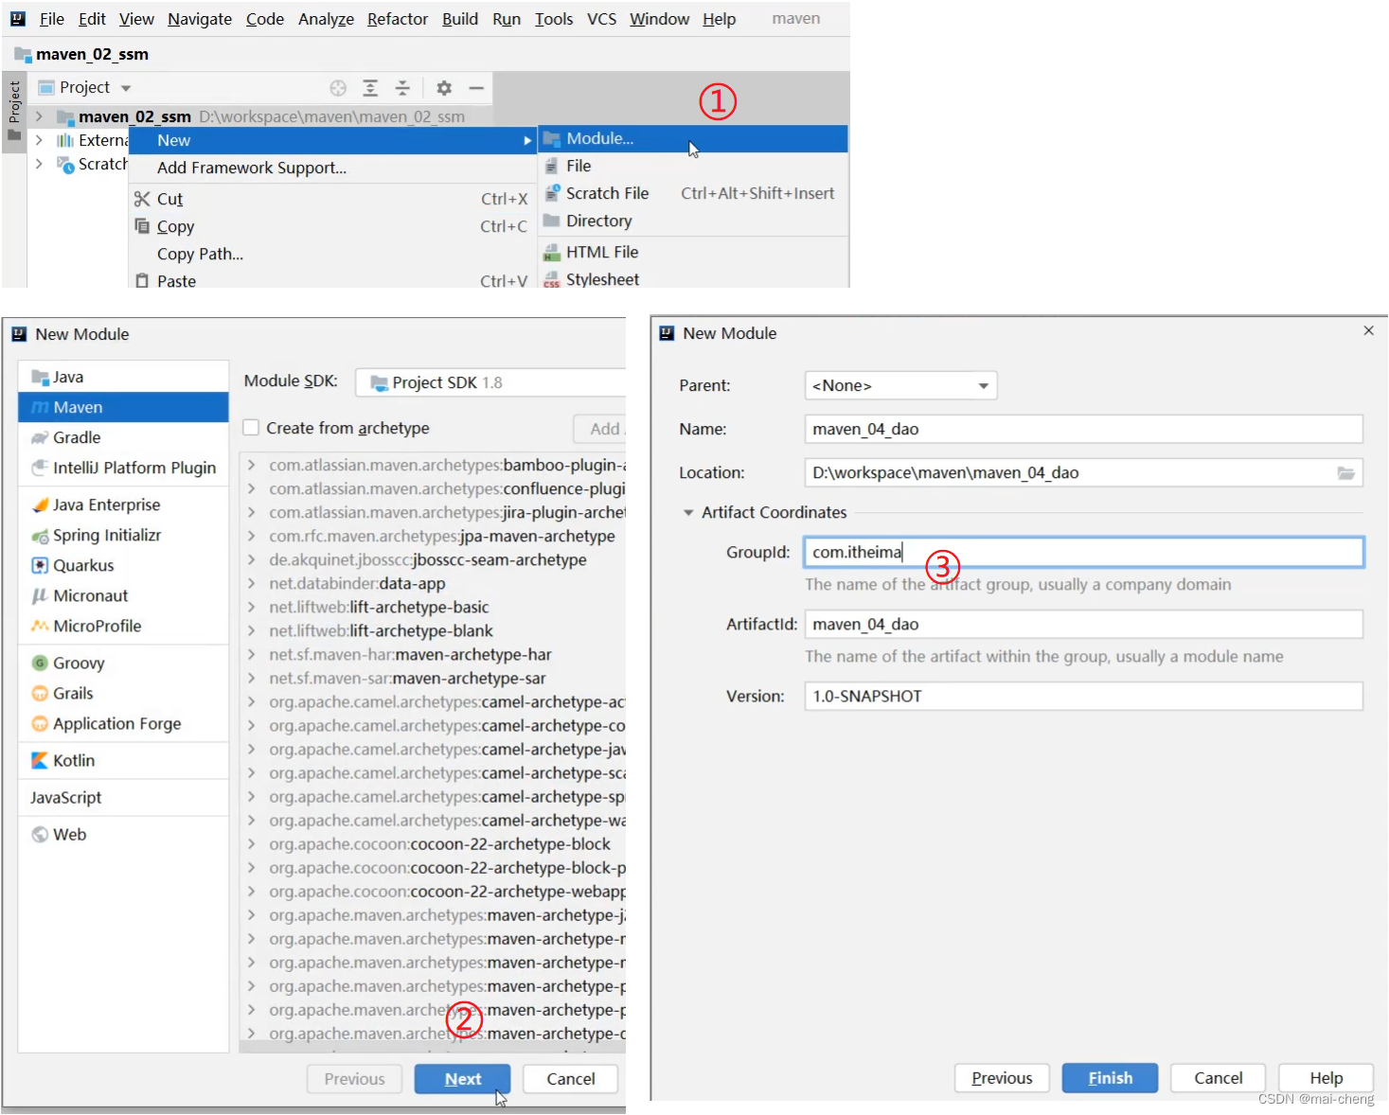Choose Scratch File from New submenu
The image size is (1389, 1115).
coord(693,193)
